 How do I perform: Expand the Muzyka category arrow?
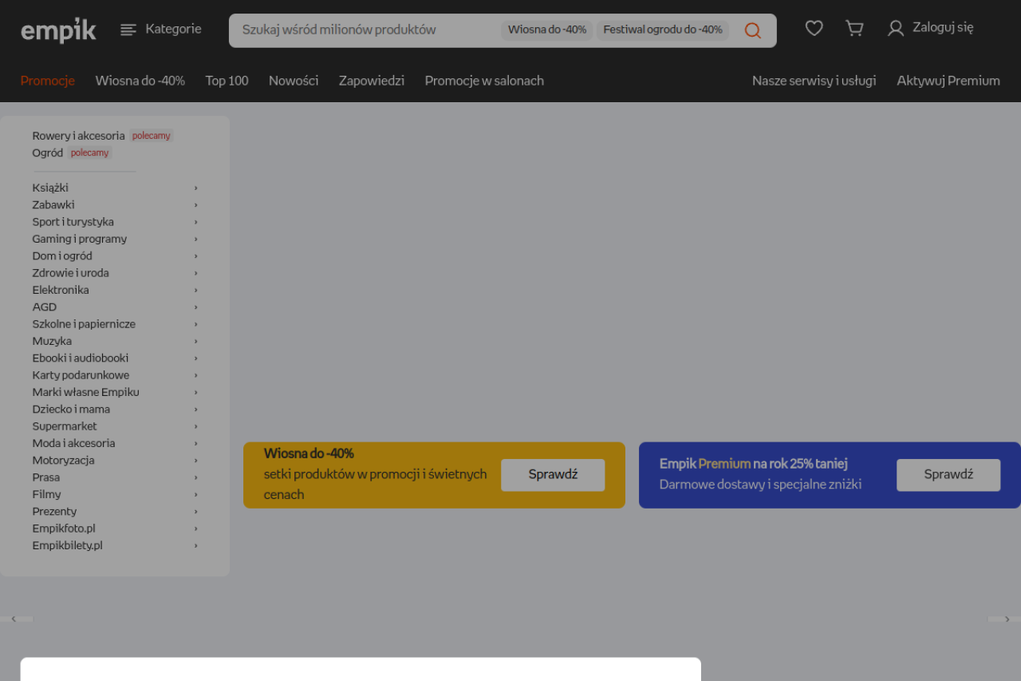195,342
